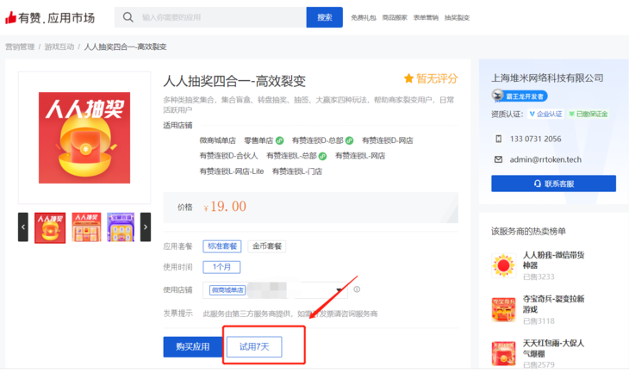Click the 有赞连锁L-网店-Lite shop text
Image resolution: width=629 pixels, height=373 pixels.
[232, 171]
